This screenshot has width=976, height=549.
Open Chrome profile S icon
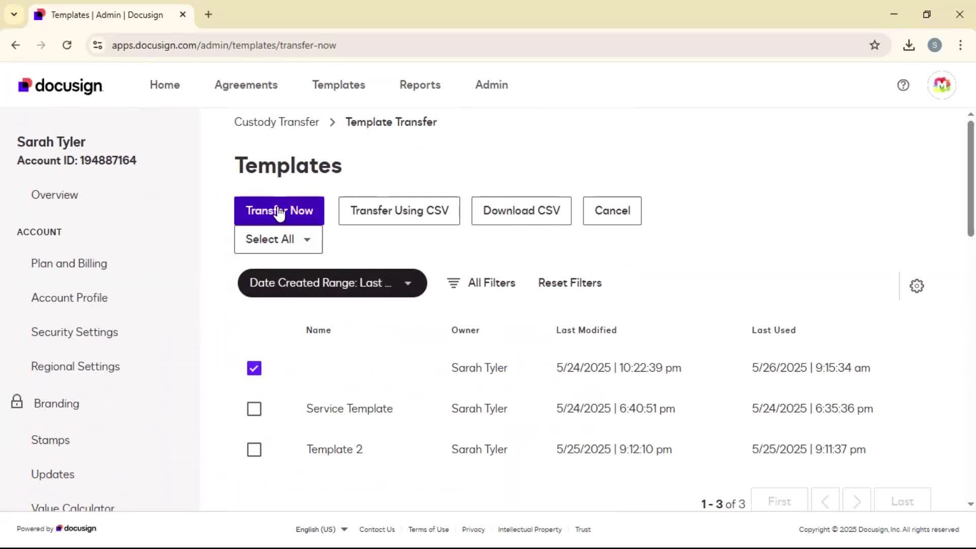(934, 45)
